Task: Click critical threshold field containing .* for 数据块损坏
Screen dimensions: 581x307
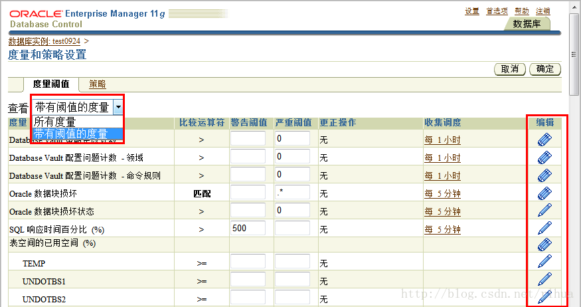Action: point(292,192)
